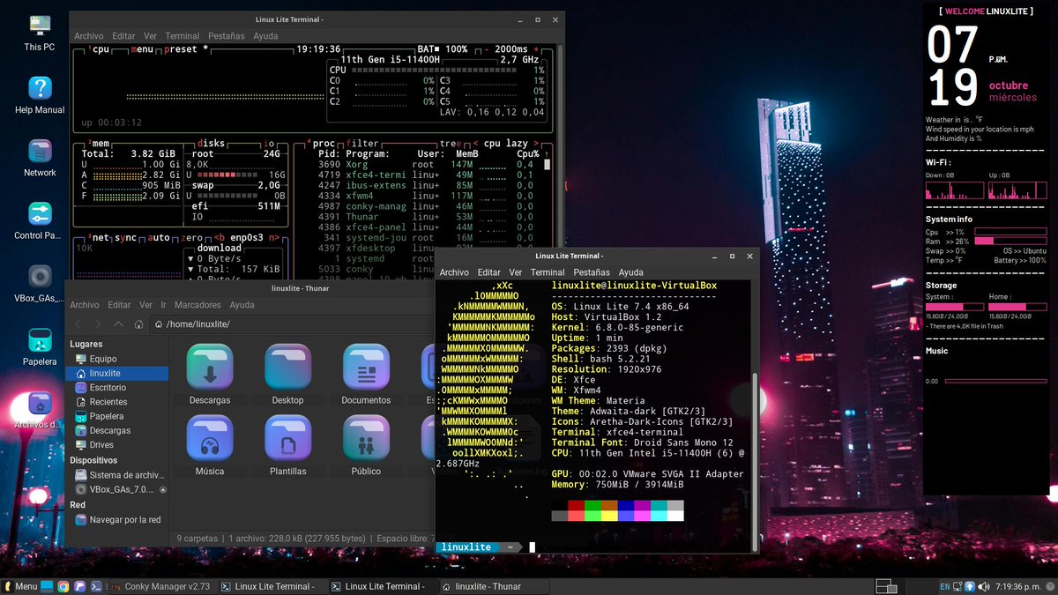
Task: Select Sistema de archivos in Thunar sidebar
Action: [117, 475]
